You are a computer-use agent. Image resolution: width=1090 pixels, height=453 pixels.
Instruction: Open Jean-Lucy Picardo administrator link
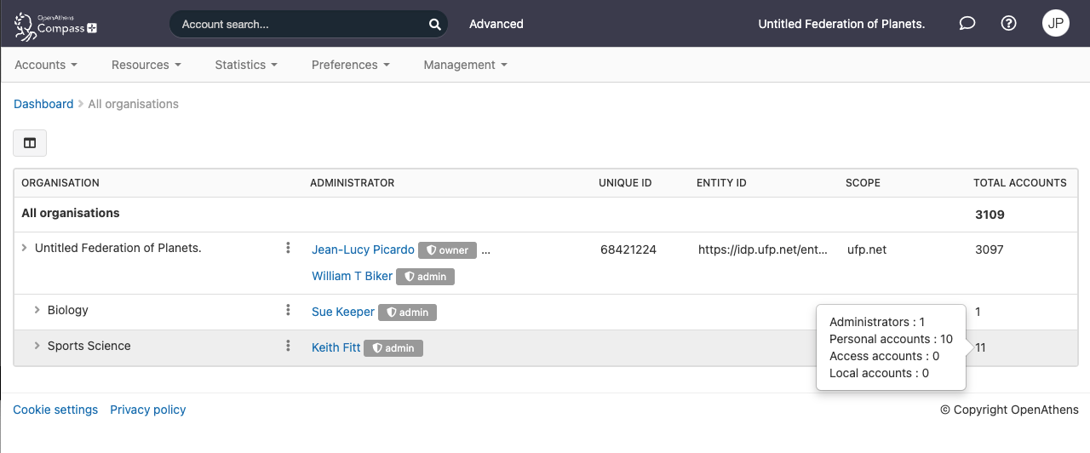point(363,249)
